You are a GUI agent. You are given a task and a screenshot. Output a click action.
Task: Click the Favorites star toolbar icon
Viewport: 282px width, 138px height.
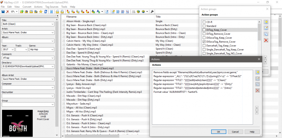(x=41, y=12)
